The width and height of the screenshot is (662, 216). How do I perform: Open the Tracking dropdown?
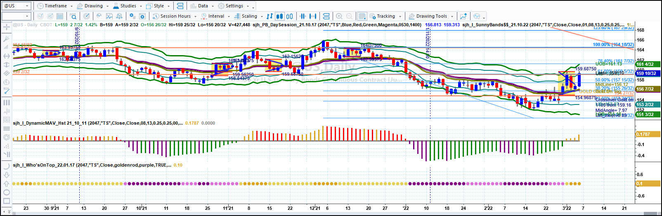click(385, 16)
